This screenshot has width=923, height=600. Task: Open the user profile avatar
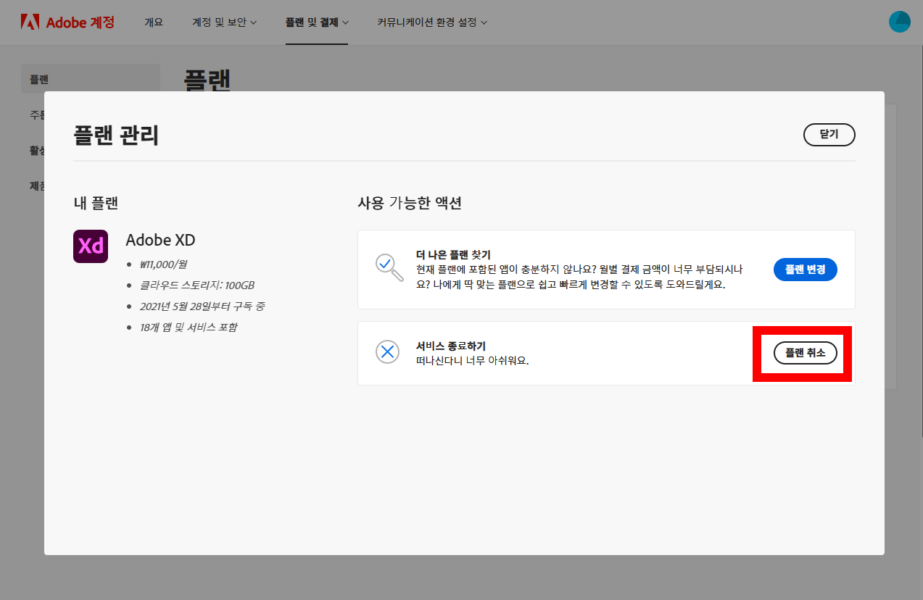click(x=899, y=21)
